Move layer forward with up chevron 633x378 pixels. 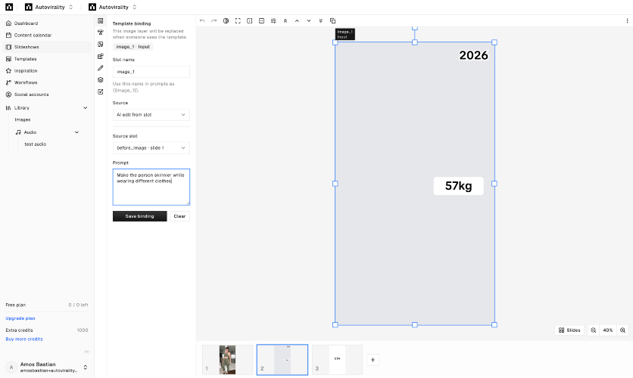coord(297,21)
